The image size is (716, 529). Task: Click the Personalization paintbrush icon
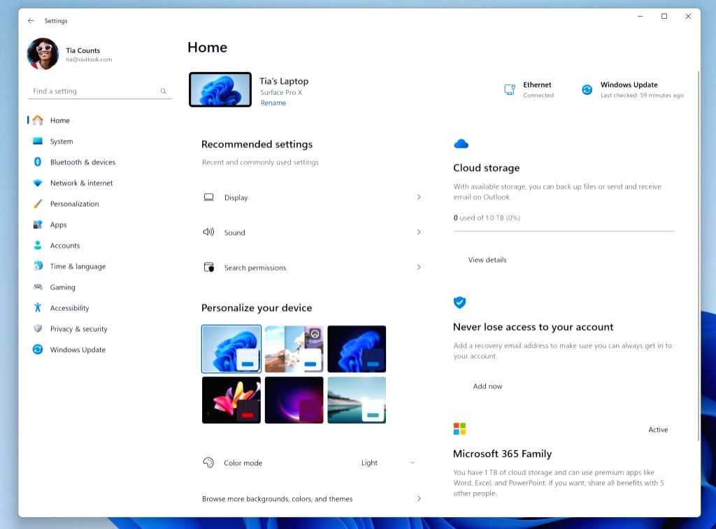(x=38, y=203)
